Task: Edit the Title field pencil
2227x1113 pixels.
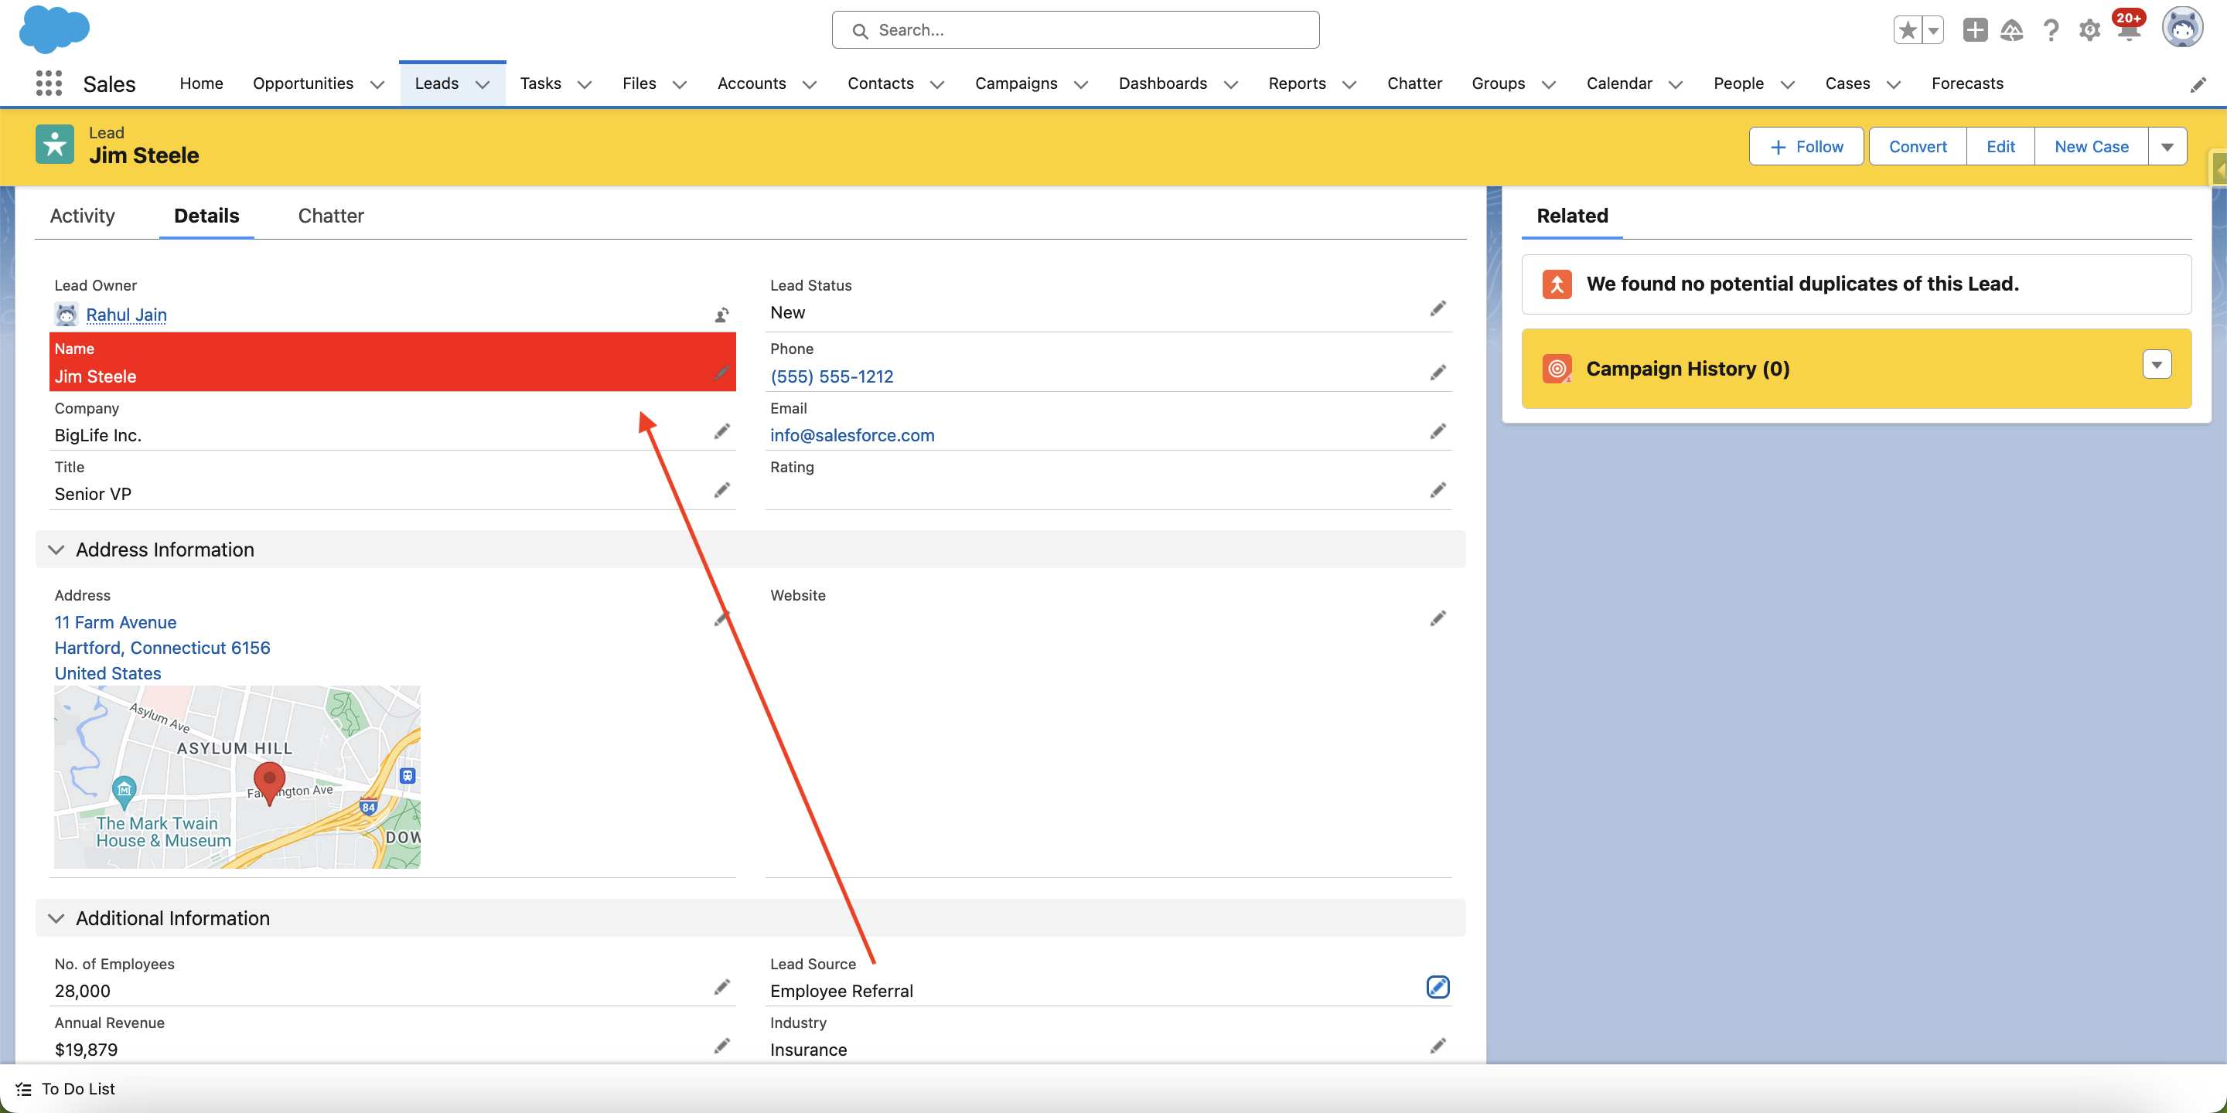Action: tap(722, 490)
